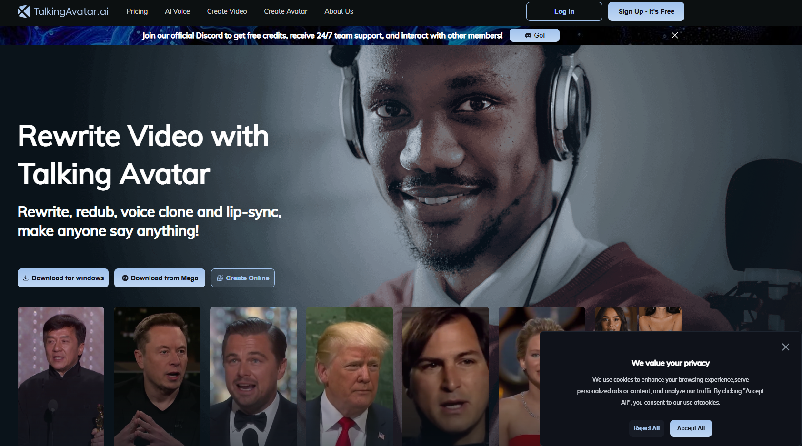Viewport: 802px width, 446px height.
Task: Go to AI Voice in navigation
Action: [177, 11]
